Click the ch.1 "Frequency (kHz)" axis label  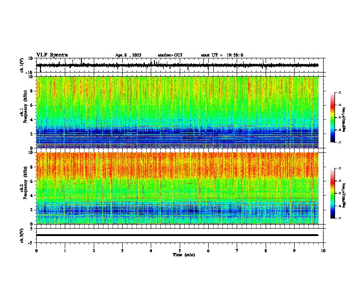[x=25, y=107]
